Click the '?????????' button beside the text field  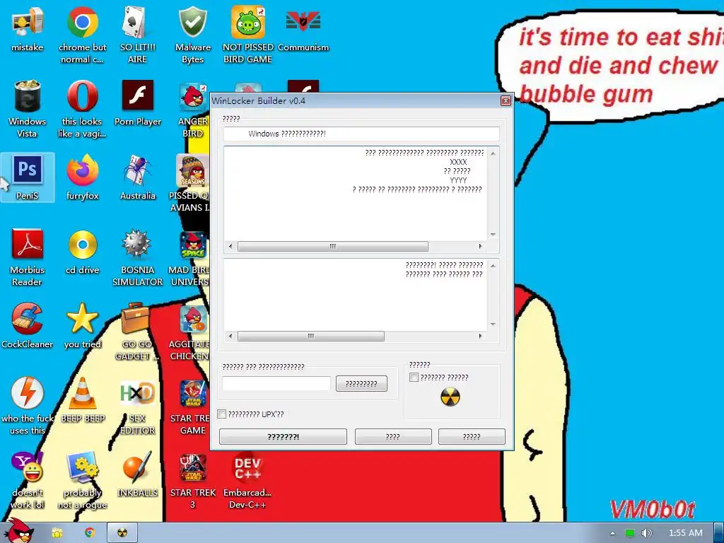click(361, 384)
